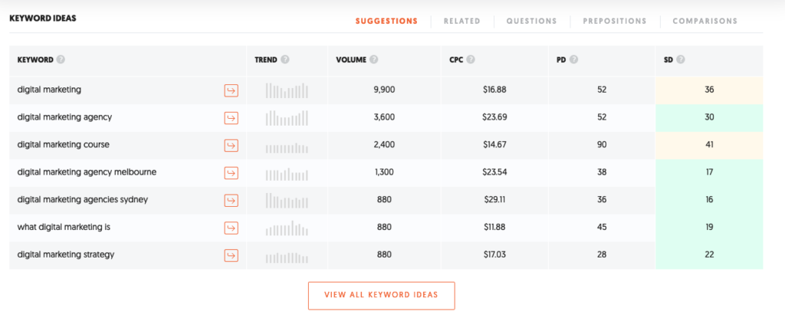The height and width of the screenshot is (318, 785).
Task: Click the View All Keyword Ideas button
Action: 381,295
